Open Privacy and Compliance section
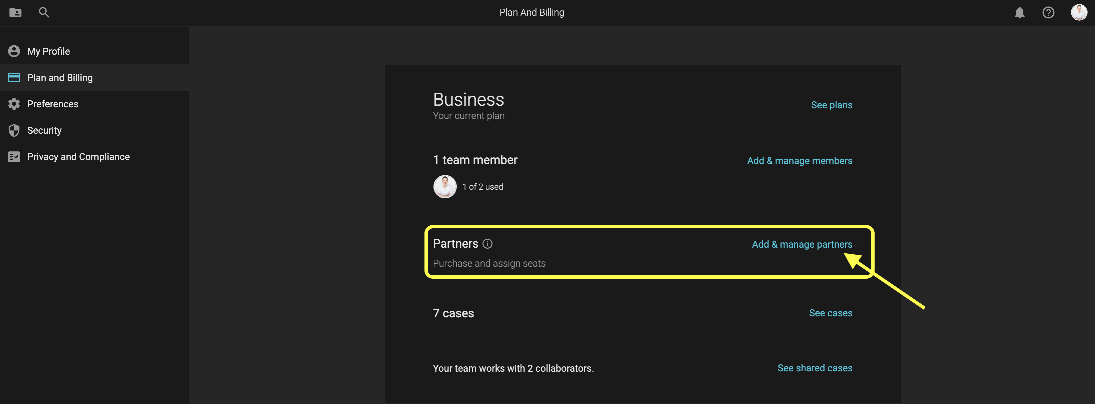 click(x=94, y=157)
